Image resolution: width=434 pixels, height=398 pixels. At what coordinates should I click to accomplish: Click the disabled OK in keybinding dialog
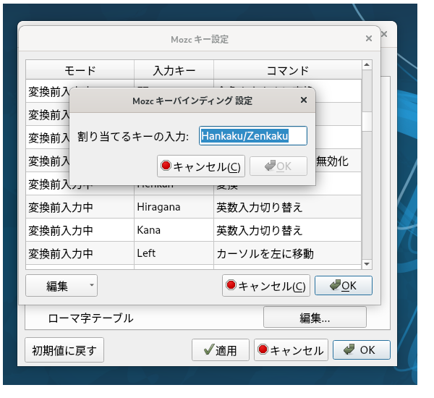click(278, 166)
